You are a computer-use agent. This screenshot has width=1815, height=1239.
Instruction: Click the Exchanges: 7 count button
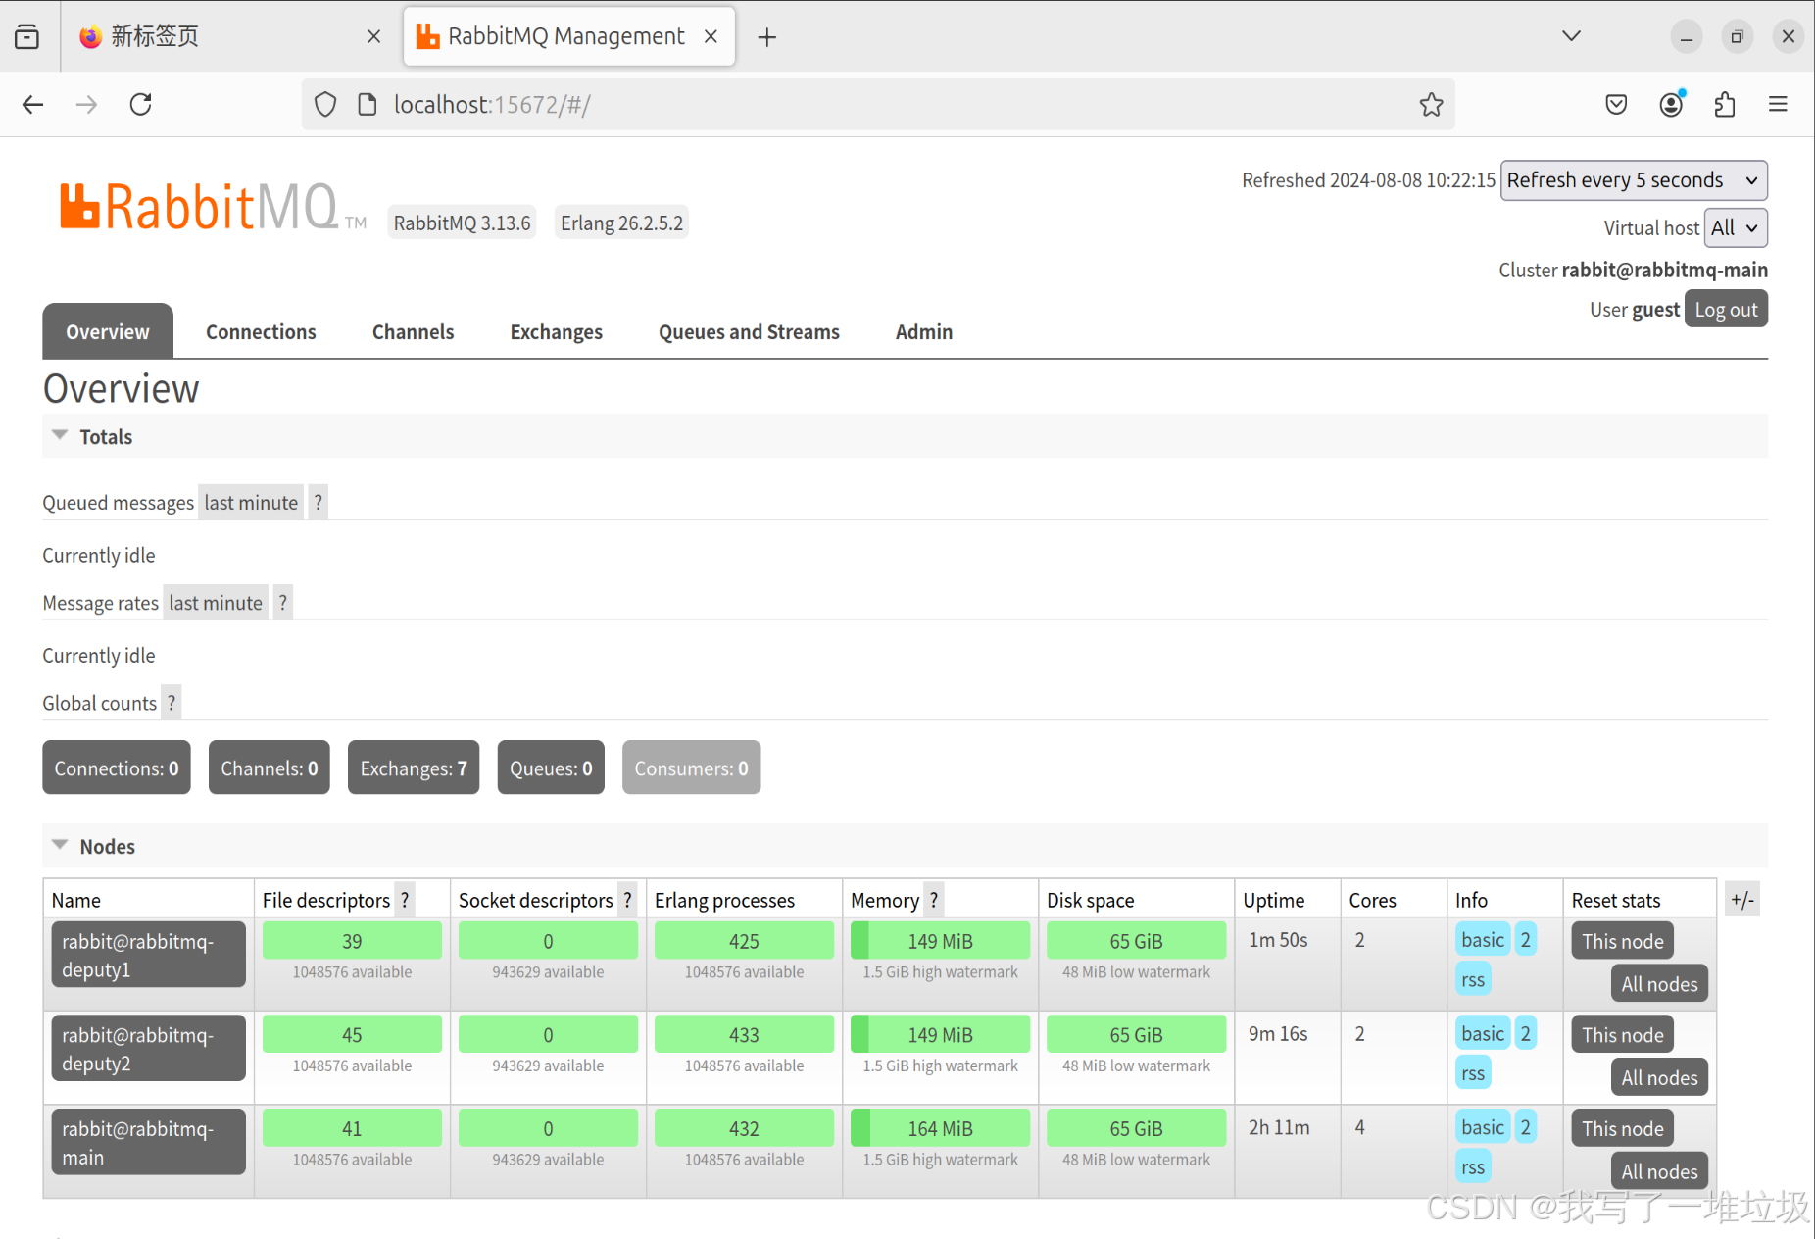coord(414,768)
